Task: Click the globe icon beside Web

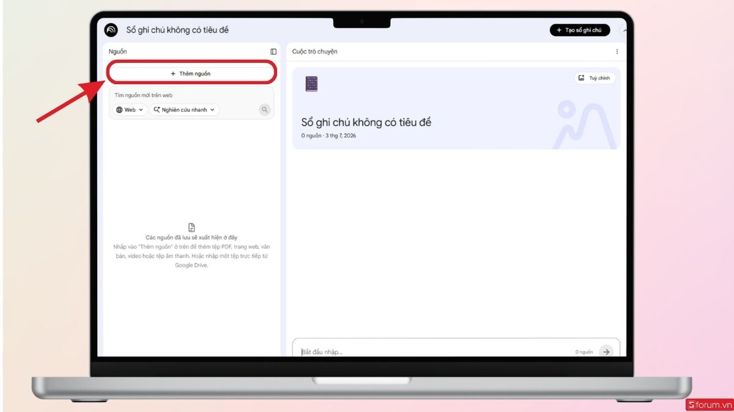Action: click(x=119, y=110)
